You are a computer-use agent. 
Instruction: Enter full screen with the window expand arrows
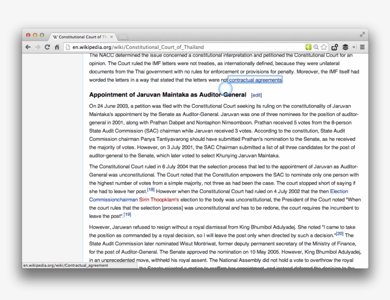coord(362,35)
